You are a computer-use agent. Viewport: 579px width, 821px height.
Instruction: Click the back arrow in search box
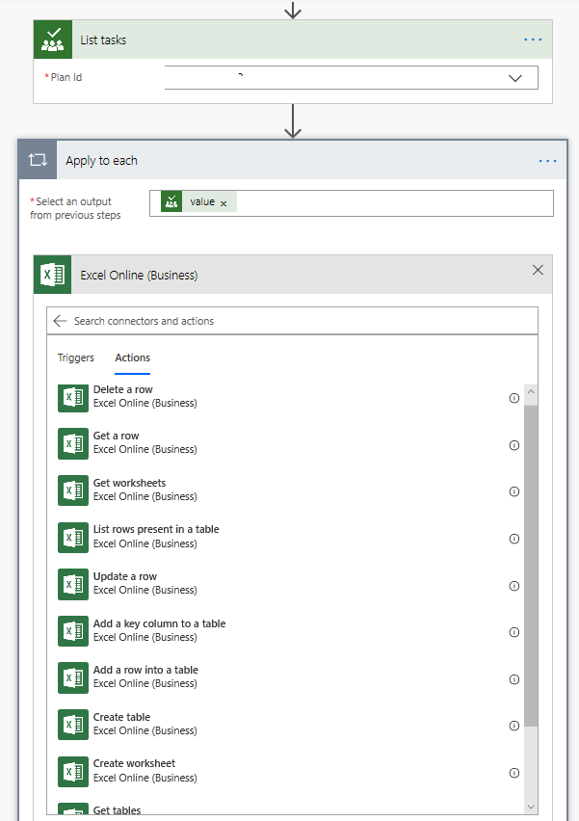coord(60,321)
